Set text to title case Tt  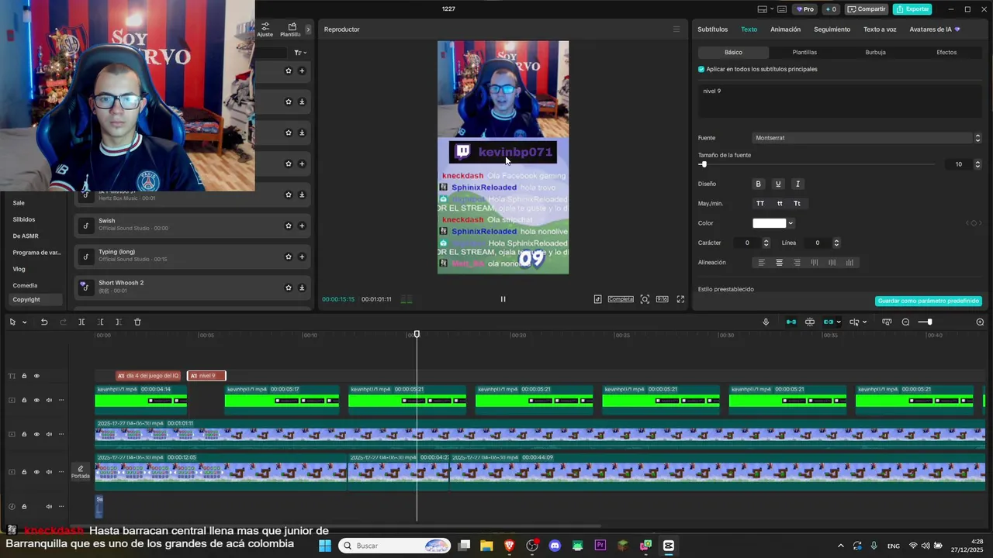797,203
